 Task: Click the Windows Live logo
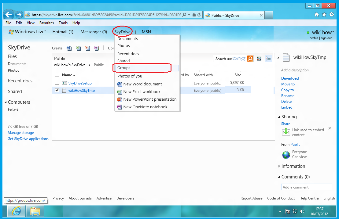pos(27,32)
